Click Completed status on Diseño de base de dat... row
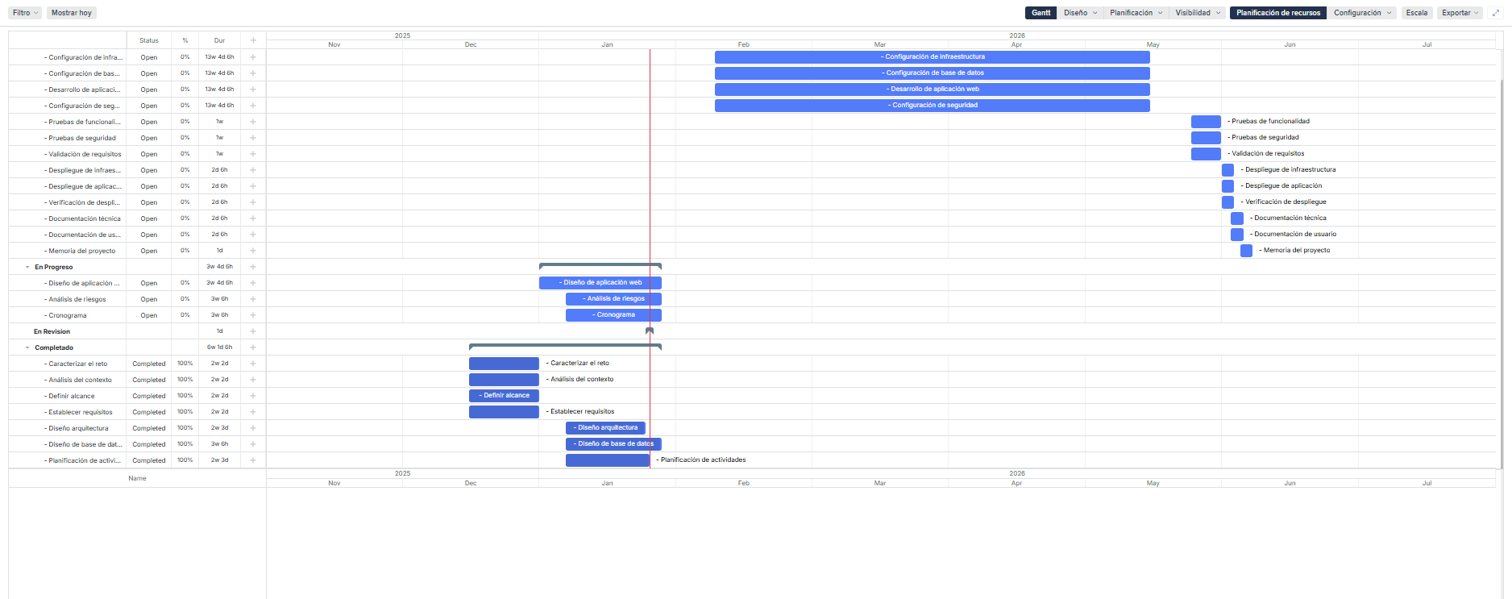 pyautogui.click(x=149, y=444)
